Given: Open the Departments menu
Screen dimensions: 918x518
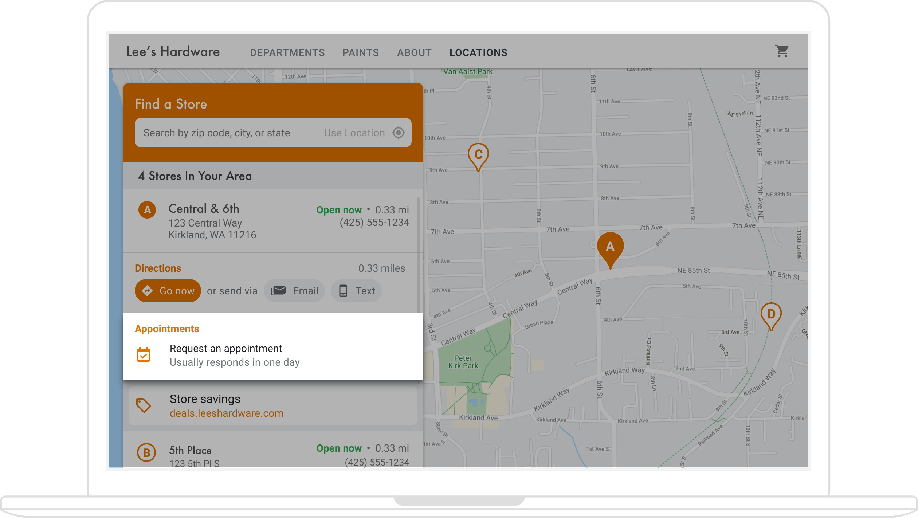Looking at the screenshot, I should pos(287,53).
